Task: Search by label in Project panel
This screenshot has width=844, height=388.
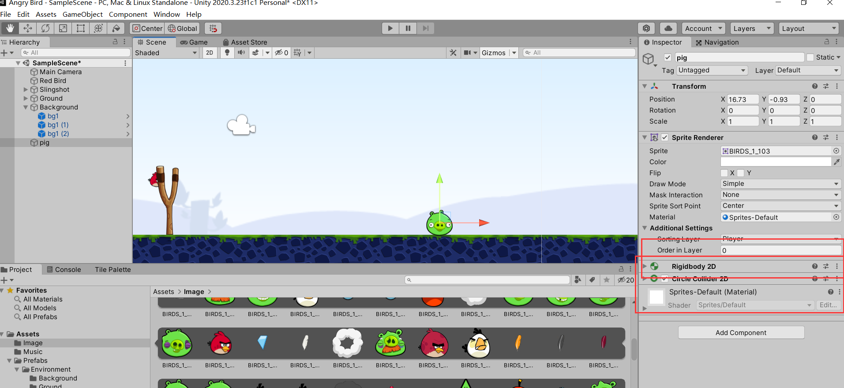Action: pos(592,280)
